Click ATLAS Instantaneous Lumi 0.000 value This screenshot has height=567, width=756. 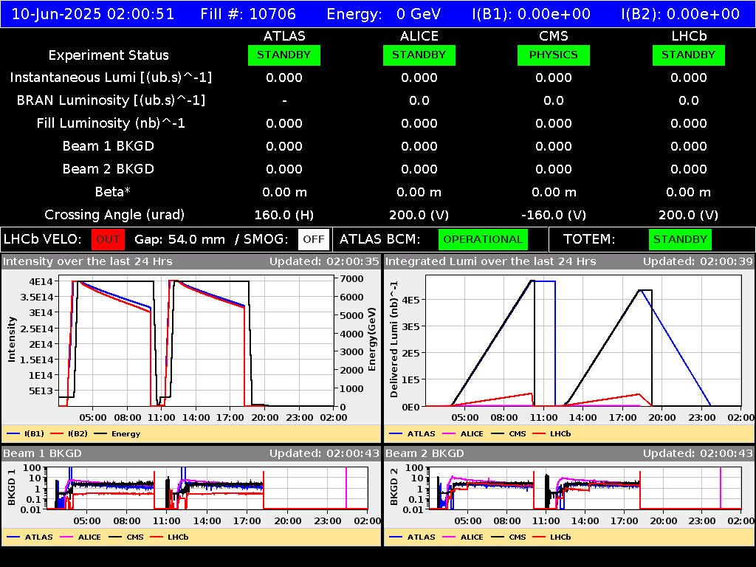[284, 78]
